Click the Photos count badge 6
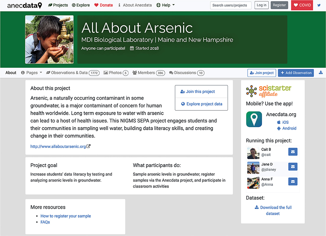The image size is (326, 236). click(126, 73)
